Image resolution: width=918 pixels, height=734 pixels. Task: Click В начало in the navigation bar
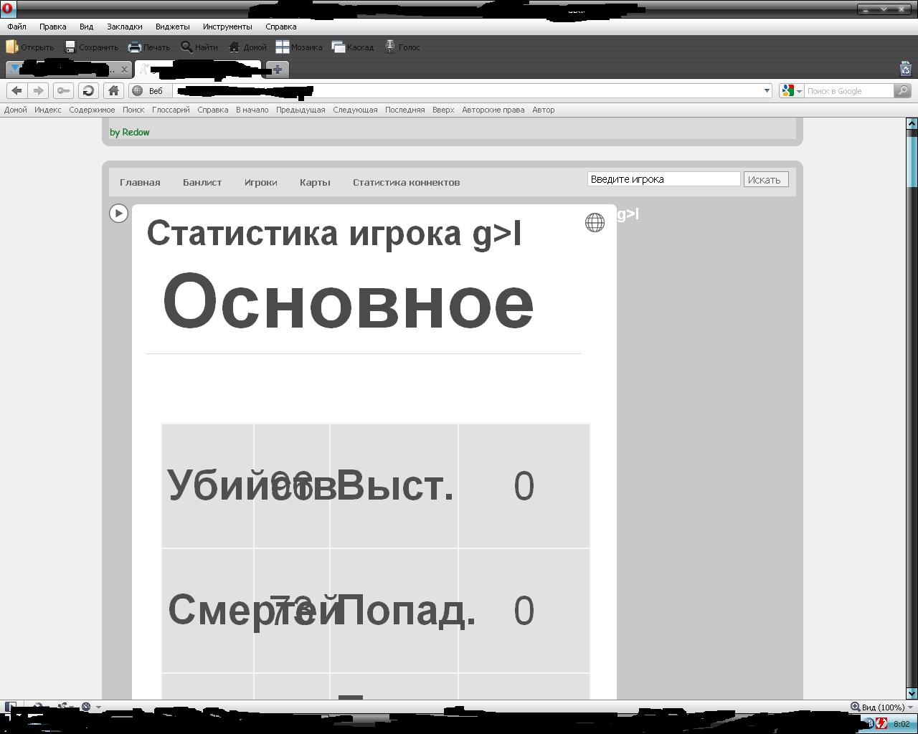tap(252, 110)
